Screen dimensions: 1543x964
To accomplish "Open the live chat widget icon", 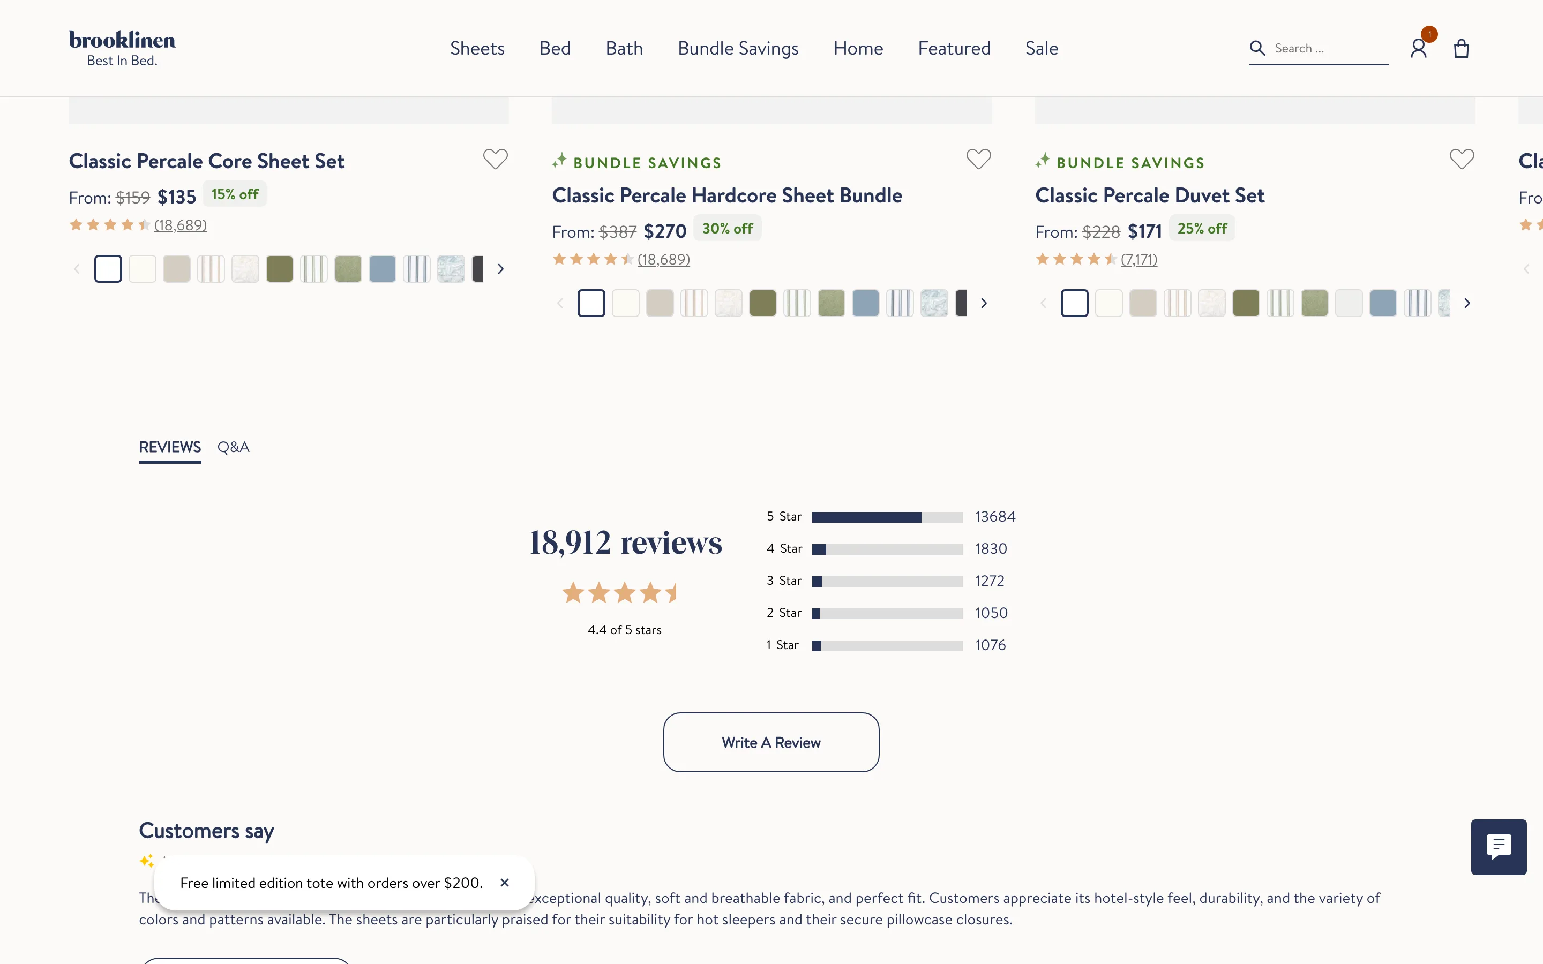I will [x=1499, y=847].
